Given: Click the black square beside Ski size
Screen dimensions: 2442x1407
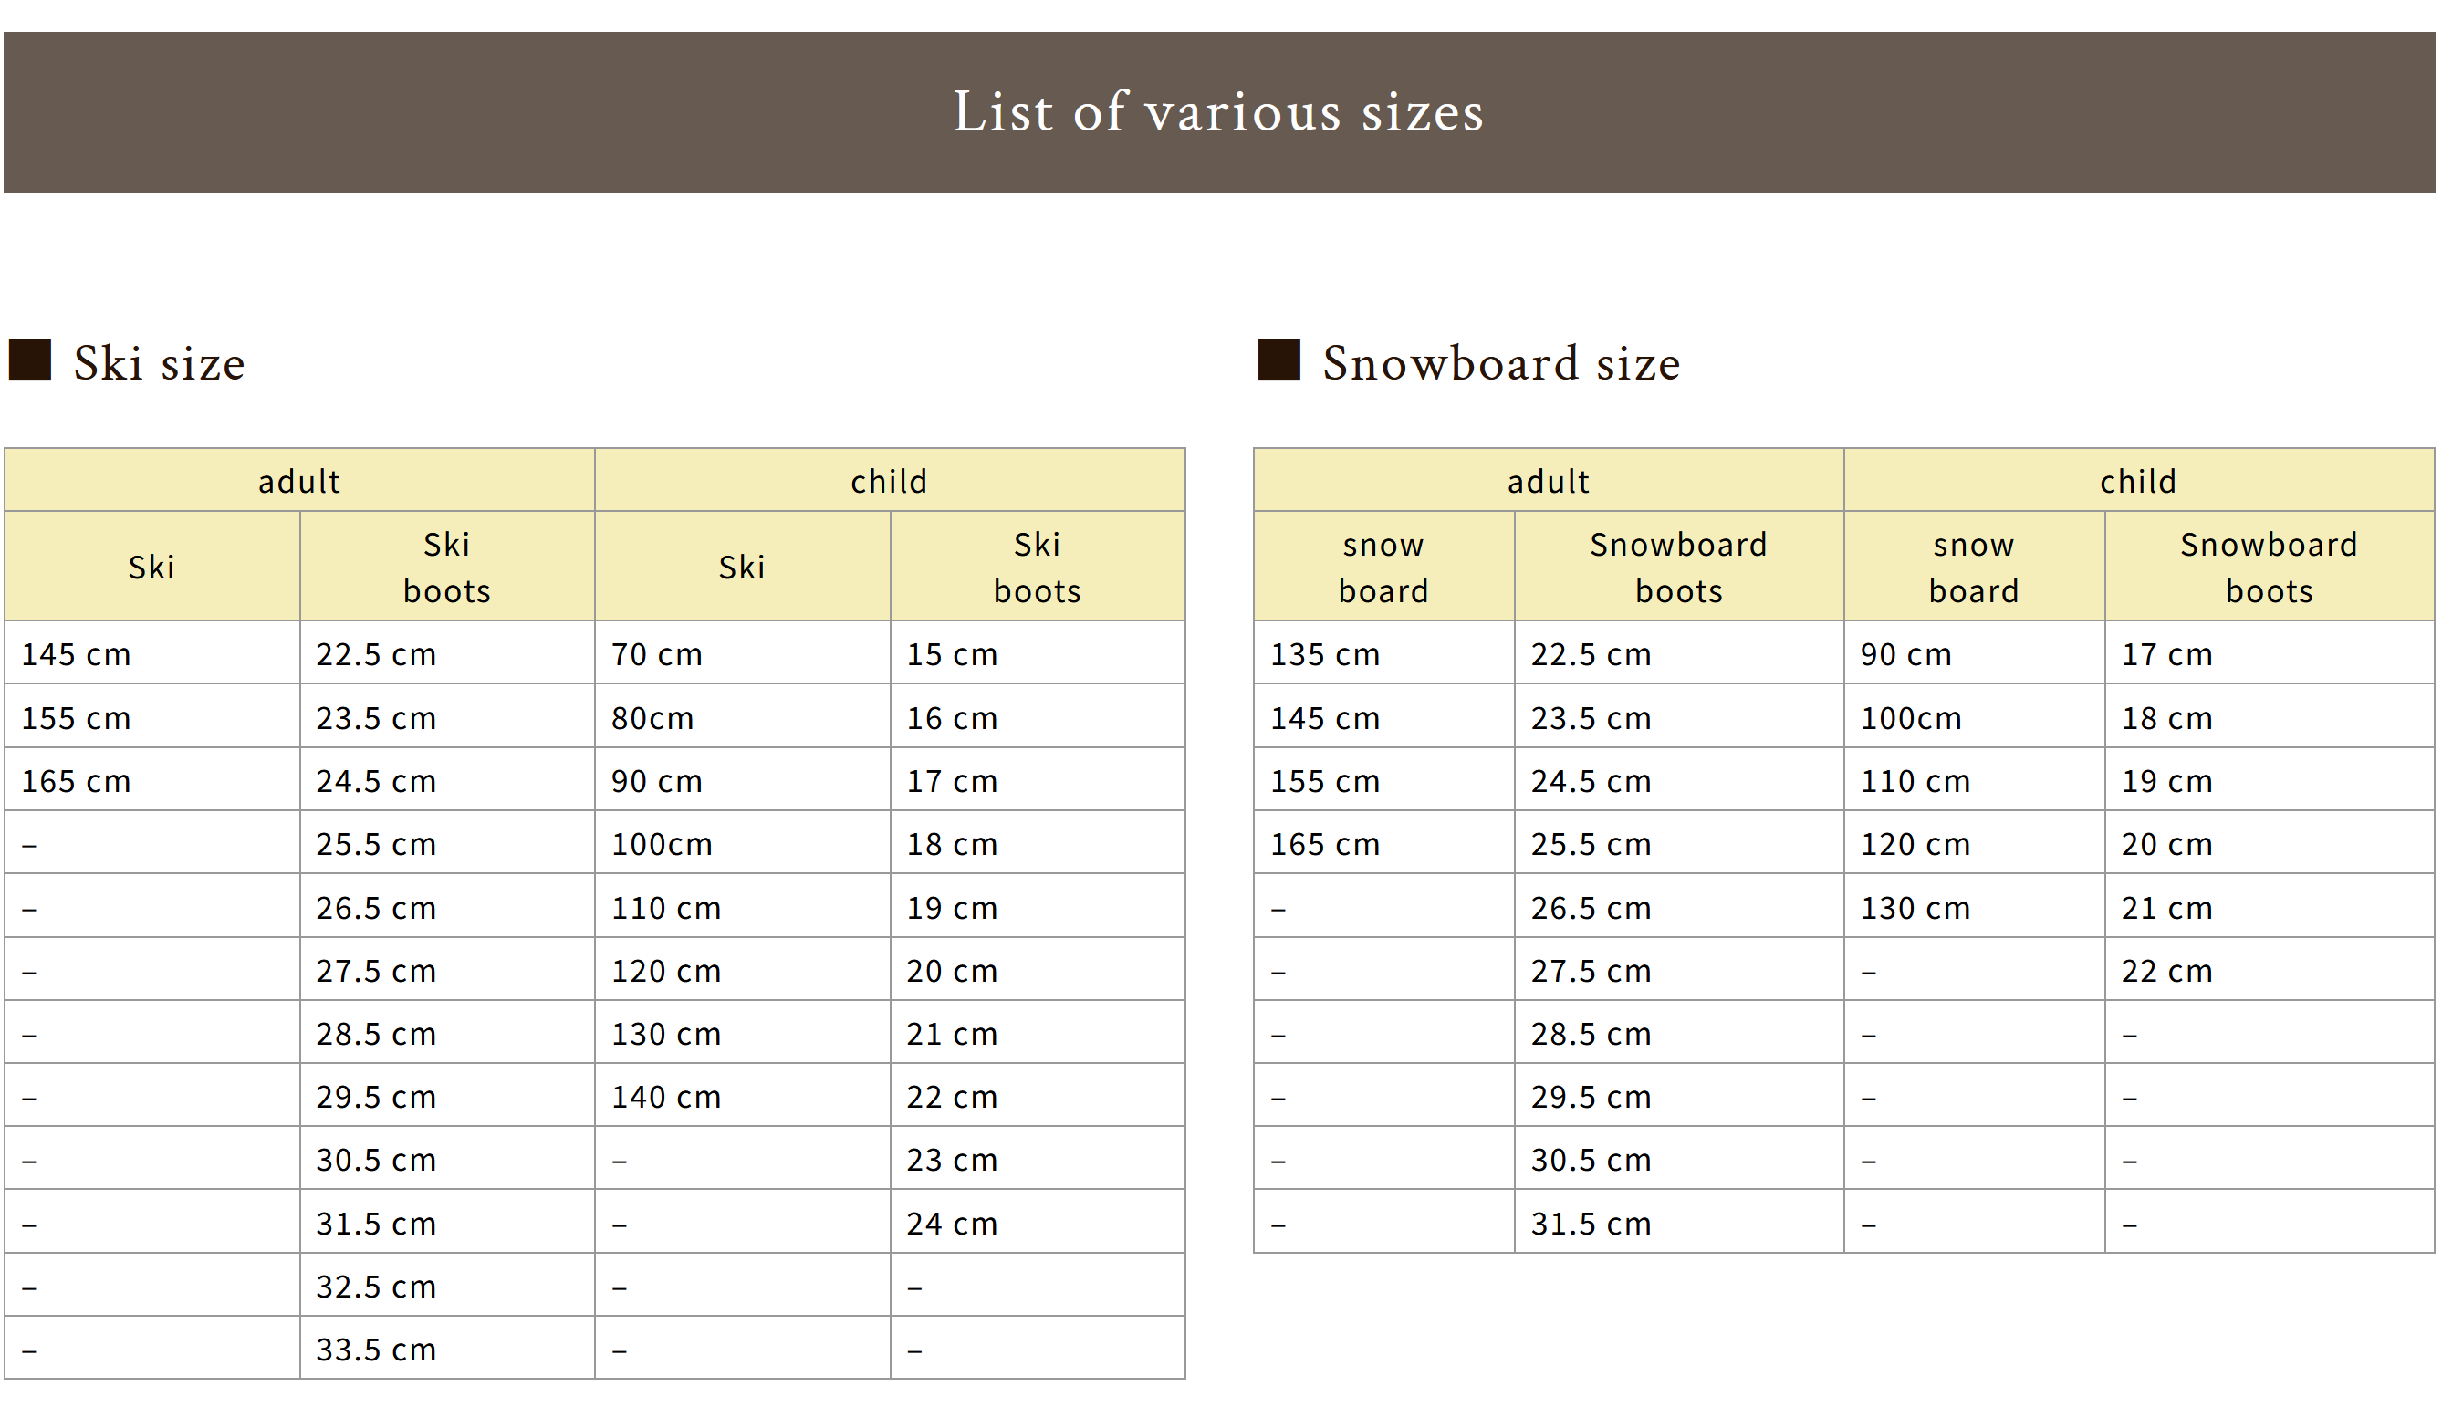Looking at the screenshot, I should click(x=30, y=360).
